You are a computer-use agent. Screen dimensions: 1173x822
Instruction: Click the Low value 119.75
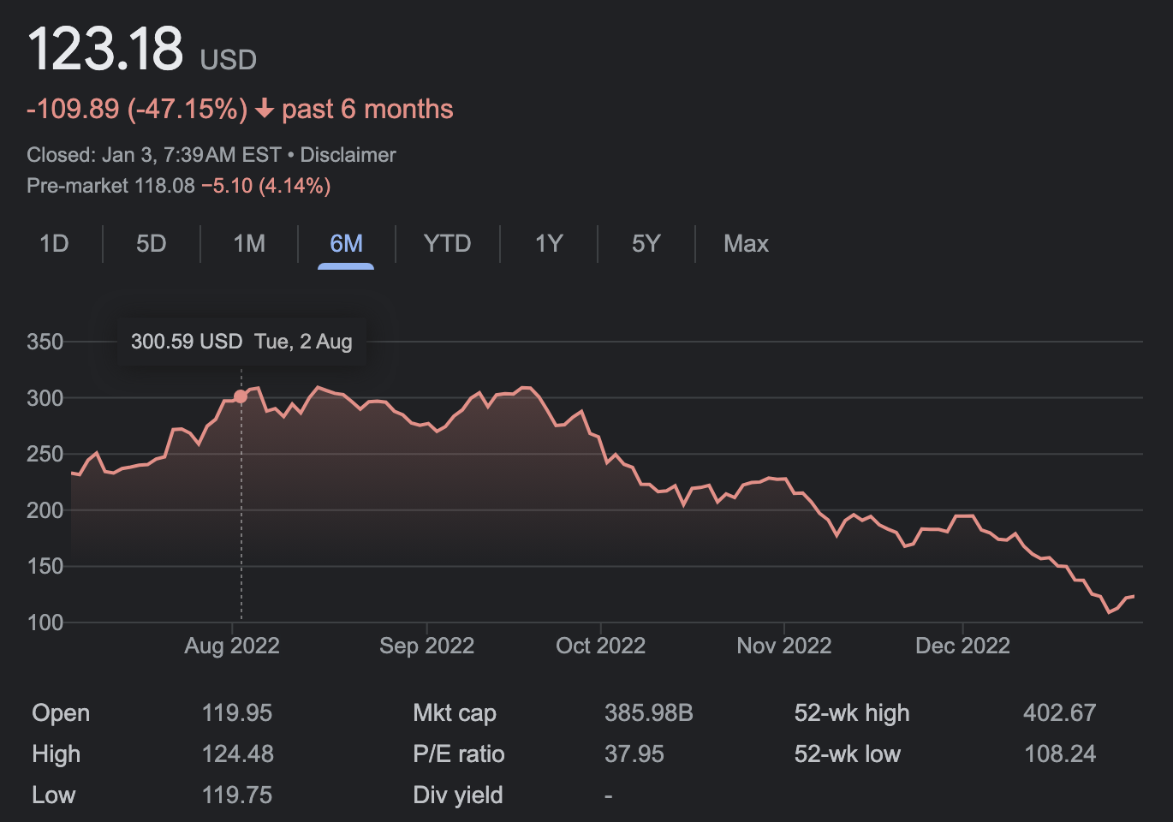pos(237,795)
